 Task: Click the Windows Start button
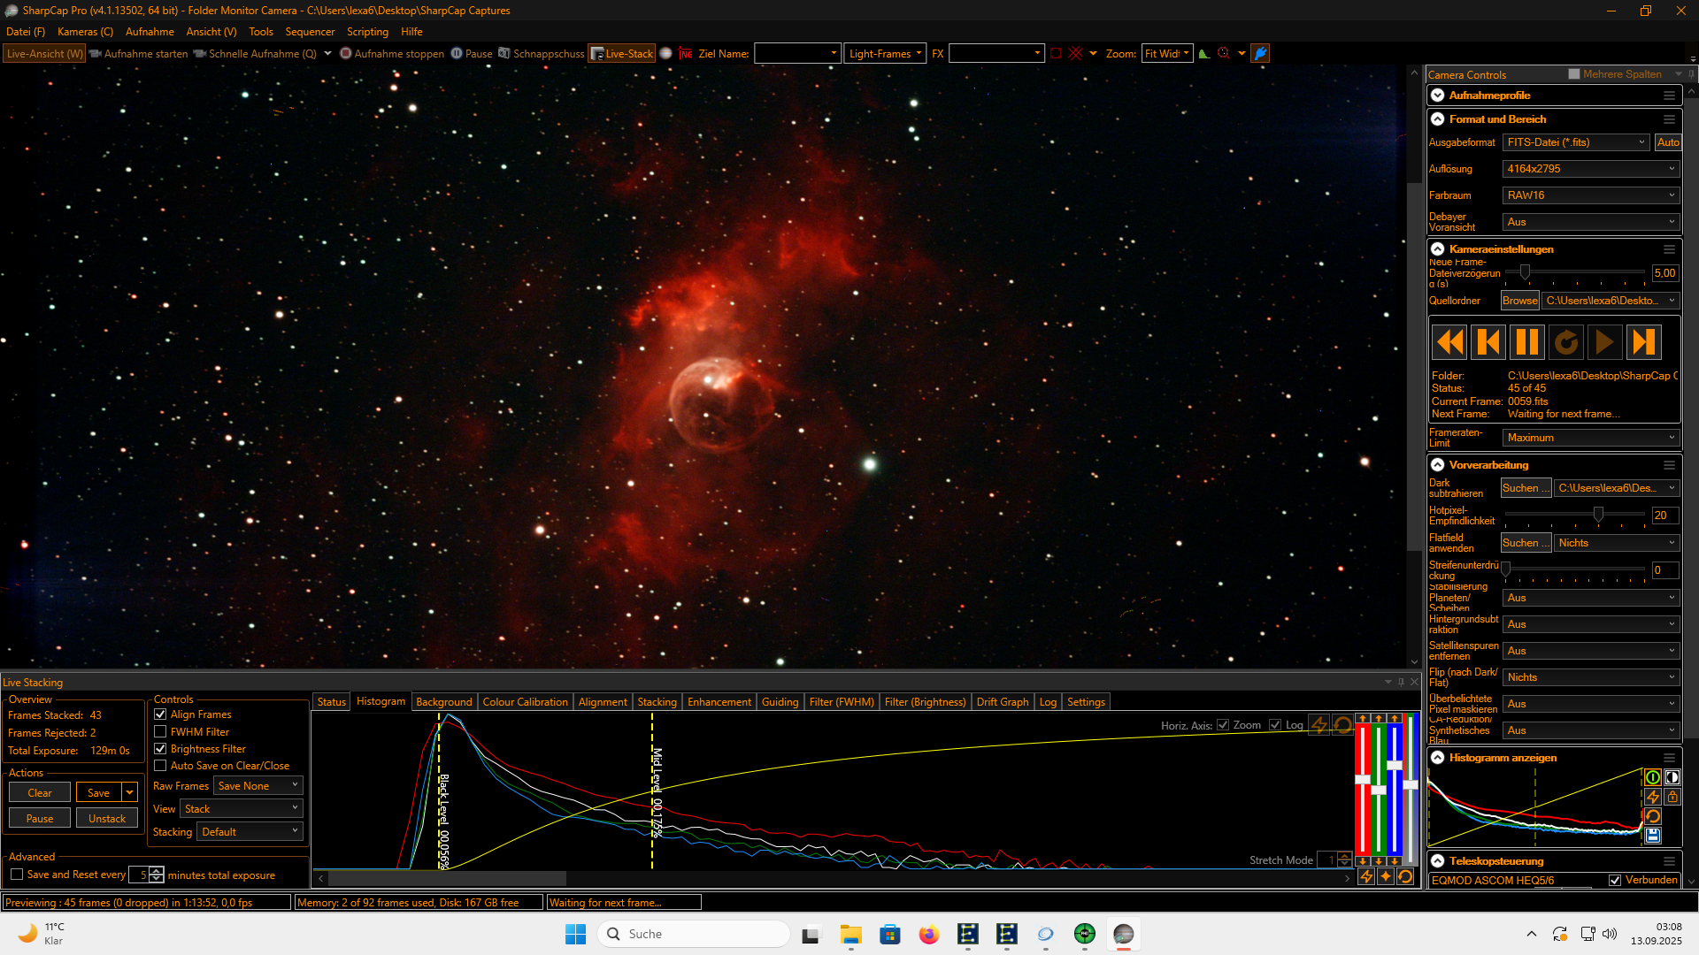coord(575,934)
